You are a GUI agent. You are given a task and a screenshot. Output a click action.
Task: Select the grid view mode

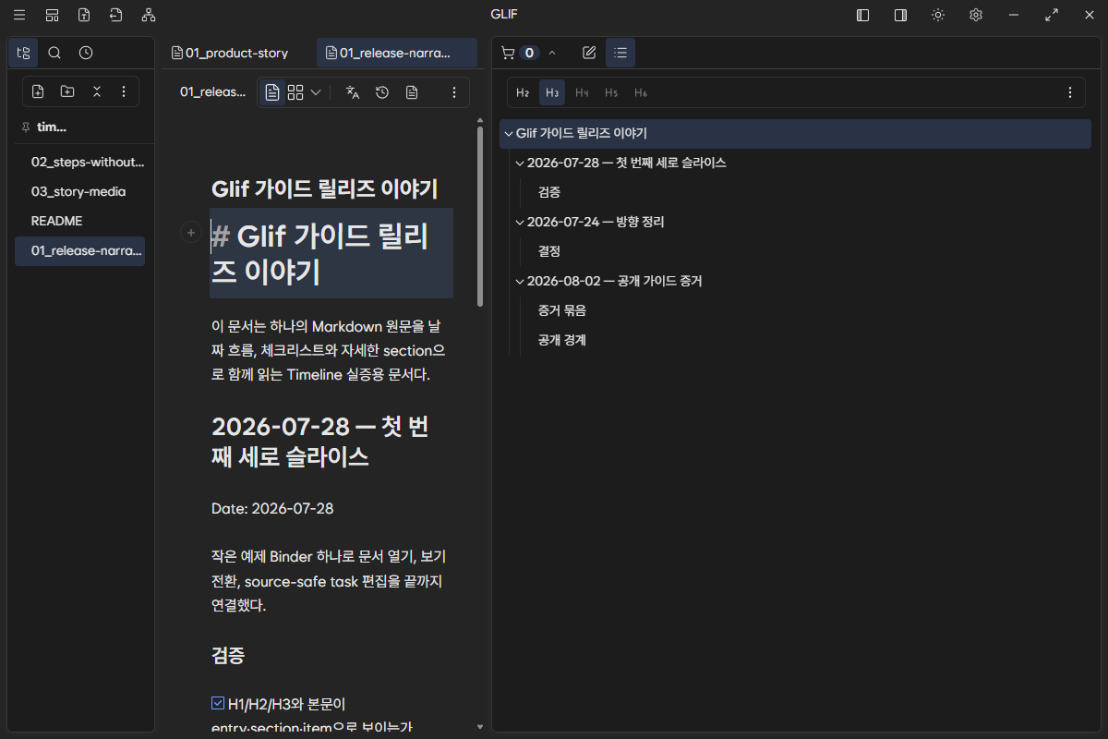[x=295, y=92]
